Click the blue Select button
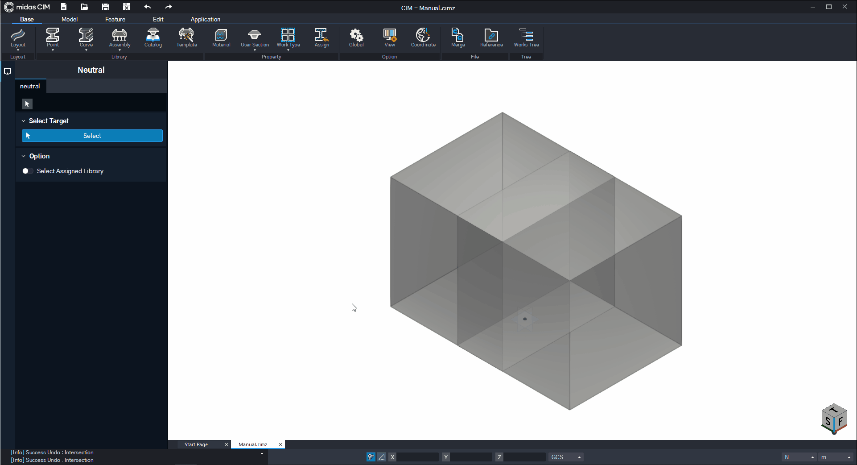This screenshot has height=465, width=857. pos(92,136)
